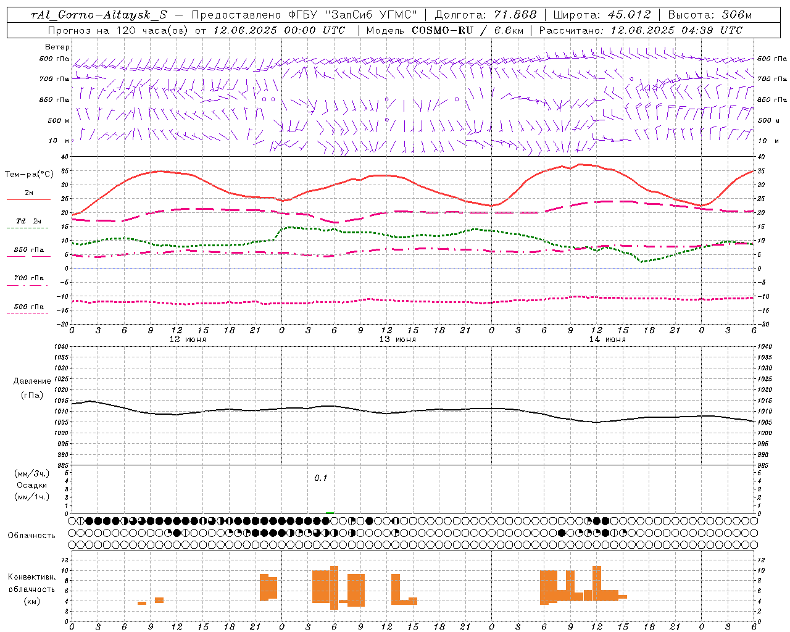The width and height of the screenshot is (790, 632).
Task: Click the (гПа) unit label under Давление
Action: (32, 396)
